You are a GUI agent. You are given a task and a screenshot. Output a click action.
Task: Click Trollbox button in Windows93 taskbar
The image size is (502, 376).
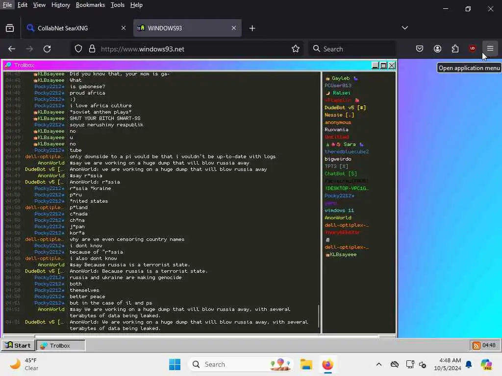click(61, 345)
